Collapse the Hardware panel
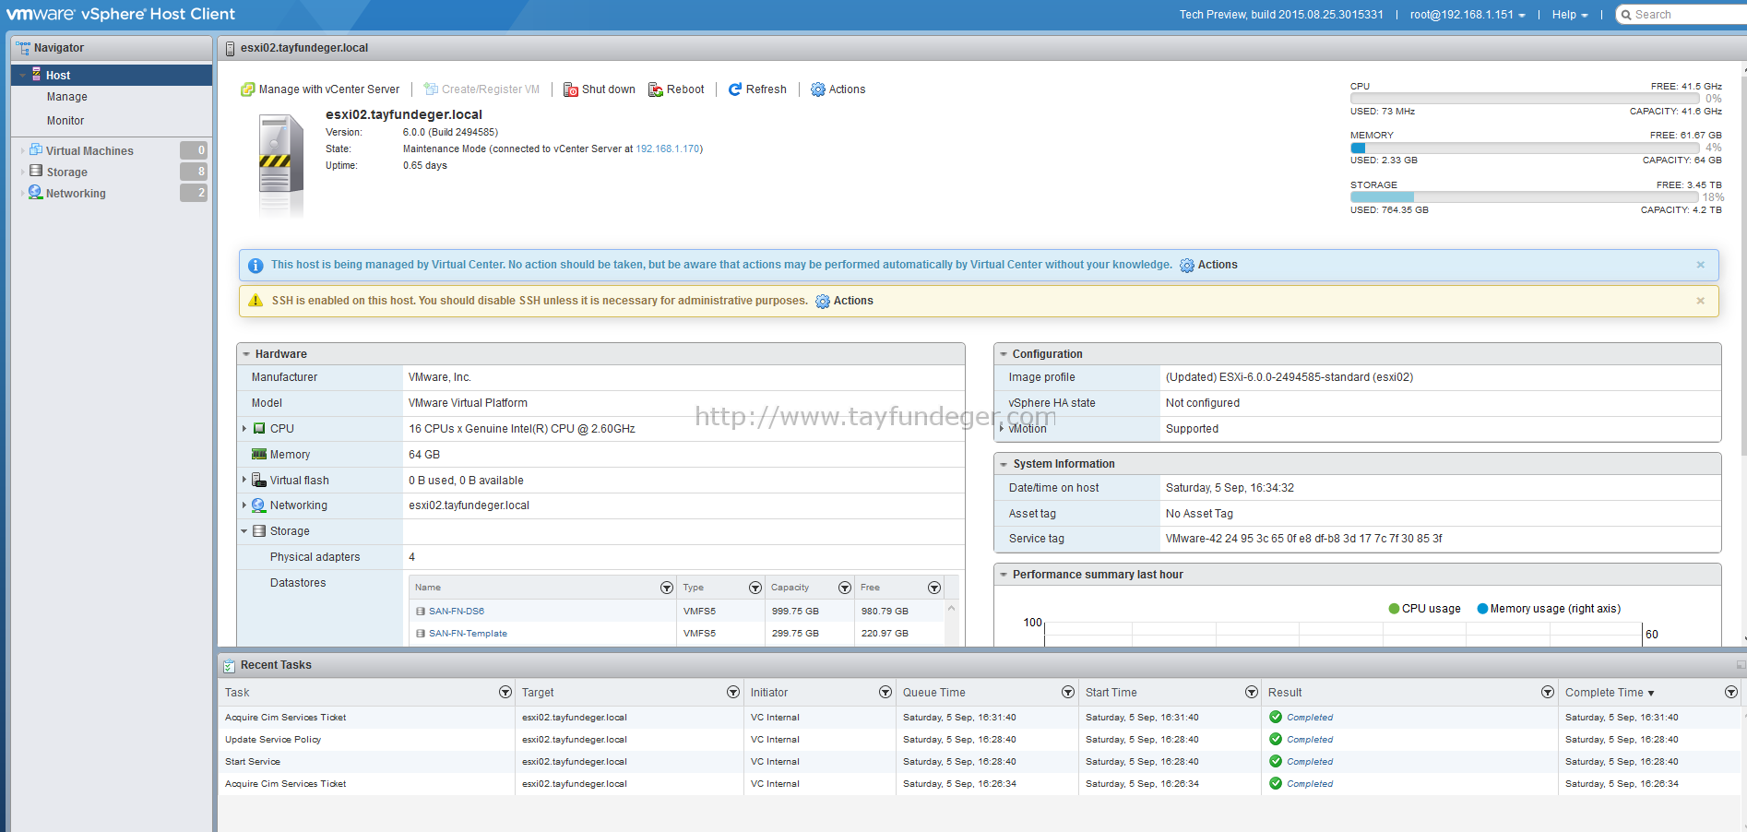Screen dimensions: 1747x832 pos(246,354)
